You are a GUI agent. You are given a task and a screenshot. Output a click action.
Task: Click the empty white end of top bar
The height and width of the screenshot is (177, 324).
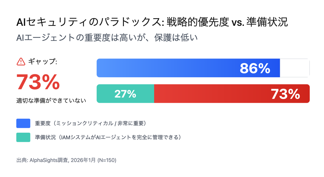tap(294, 68)
